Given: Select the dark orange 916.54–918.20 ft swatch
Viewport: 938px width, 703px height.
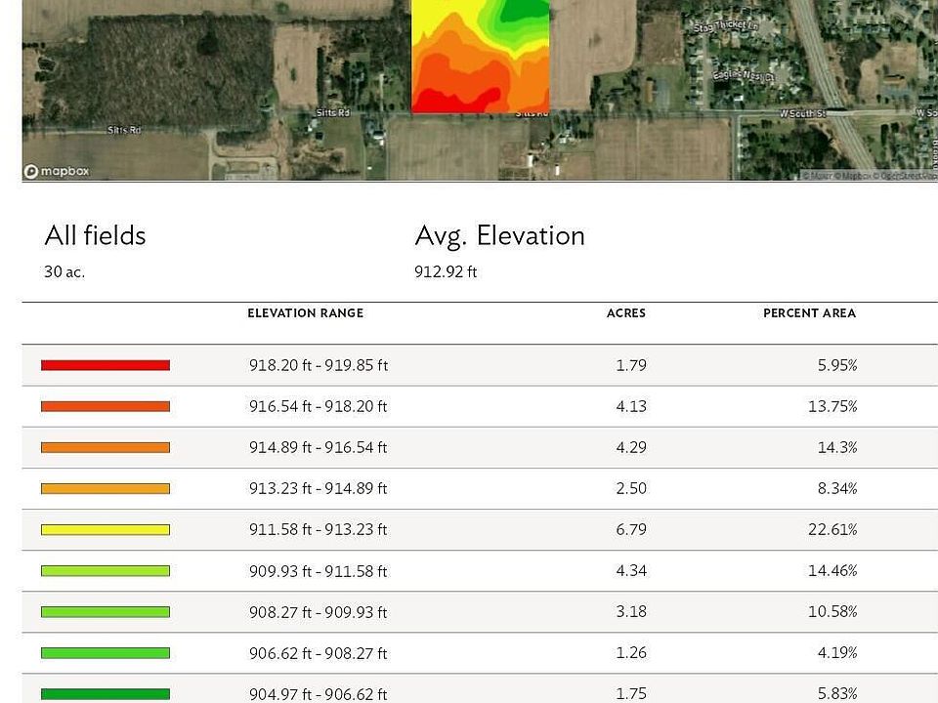Looking at the screenshot, I should click(106, 406).
